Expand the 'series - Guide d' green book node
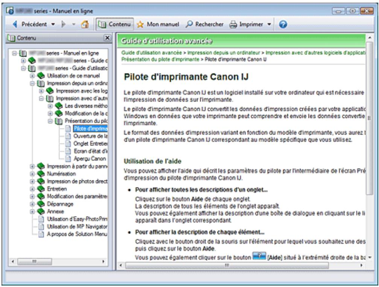This screenshot has width=379, height=287. click(x=23, y=60)
